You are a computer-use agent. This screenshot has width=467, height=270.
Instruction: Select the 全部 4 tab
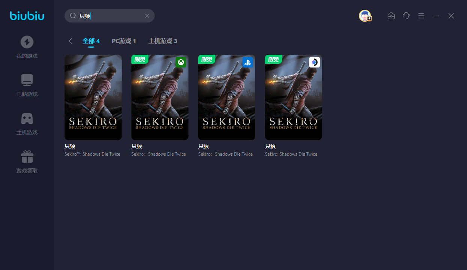pos(91,41)
